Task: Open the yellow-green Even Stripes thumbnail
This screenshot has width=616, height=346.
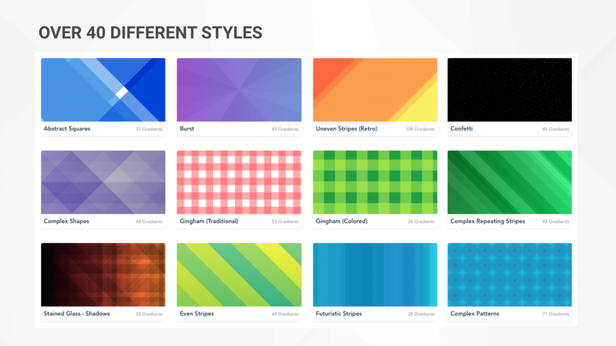Action: tap(239, 274)
